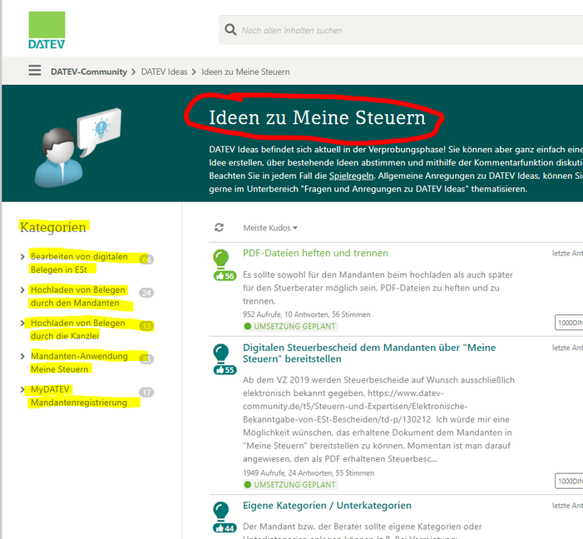Click '952 Aufrufe, 10 Antworten, 56 Stimmen' text

pos(306,314)
